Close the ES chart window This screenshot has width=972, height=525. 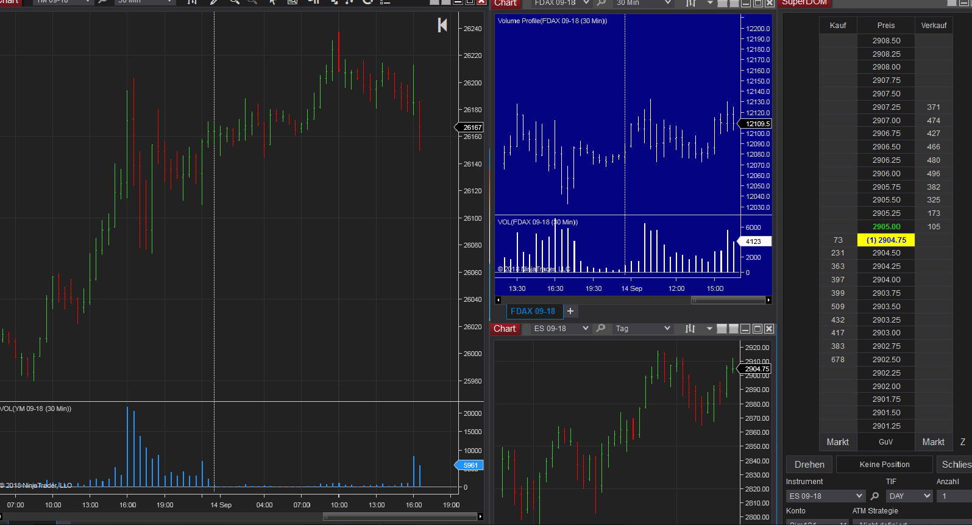pos(769,329)
